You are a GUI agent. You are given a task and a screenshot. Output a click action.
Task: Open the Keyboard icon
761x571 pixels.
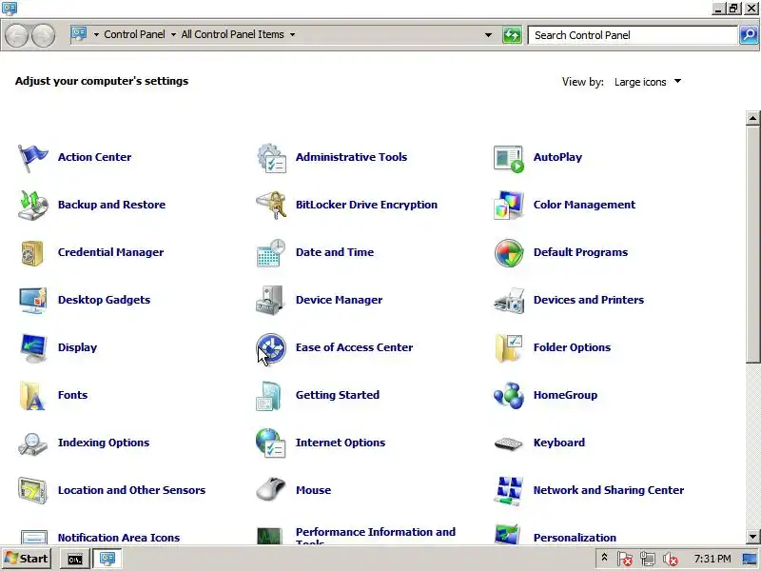509,443
